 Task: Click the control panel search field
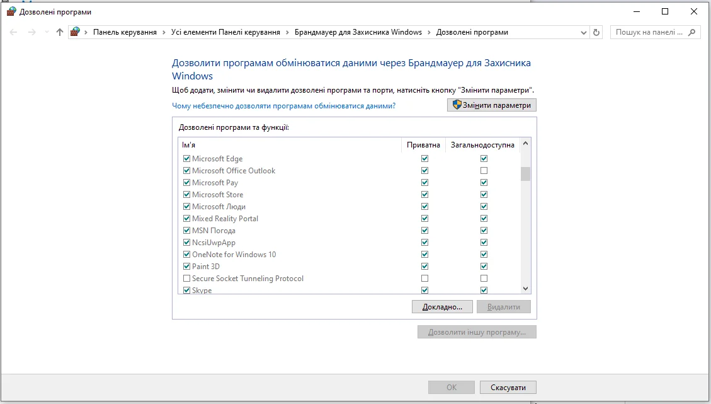[x=649, y=32]
